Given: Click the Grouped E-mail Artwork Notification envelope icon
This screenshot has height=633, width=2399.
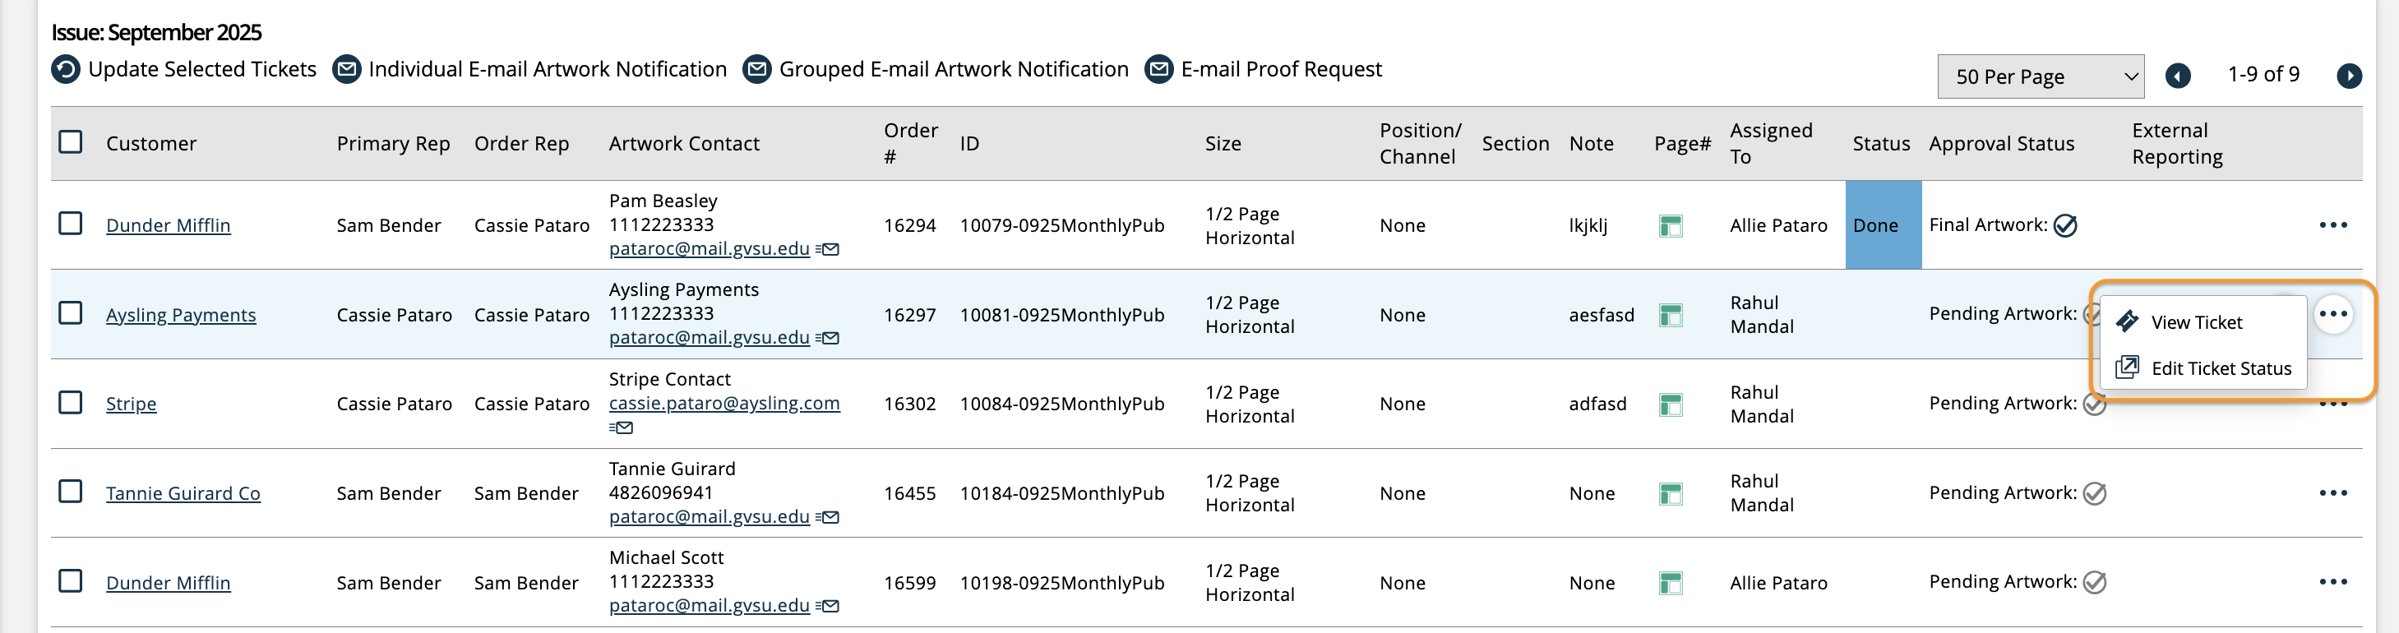Looking at the screenshot, I should click(757, 70).
